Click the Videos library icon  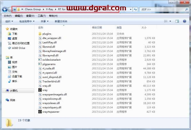[9, 62]
